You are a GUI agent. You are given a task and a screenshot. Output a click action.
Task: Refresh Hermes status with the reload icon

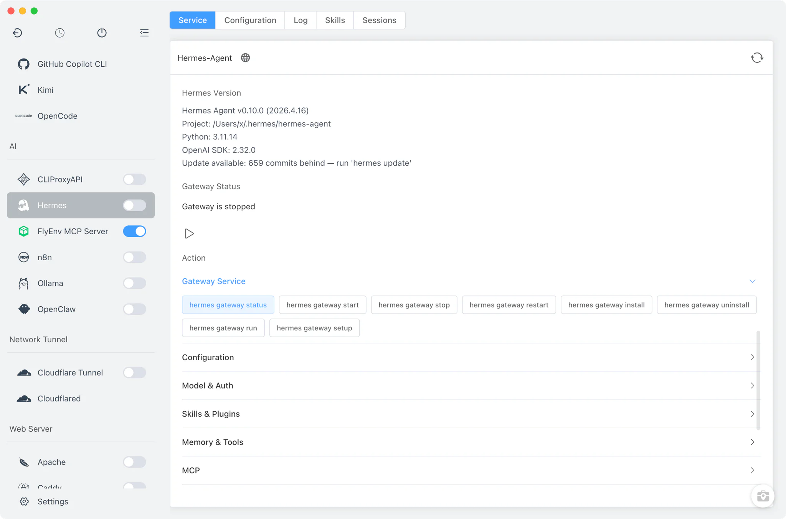point(757,58)
